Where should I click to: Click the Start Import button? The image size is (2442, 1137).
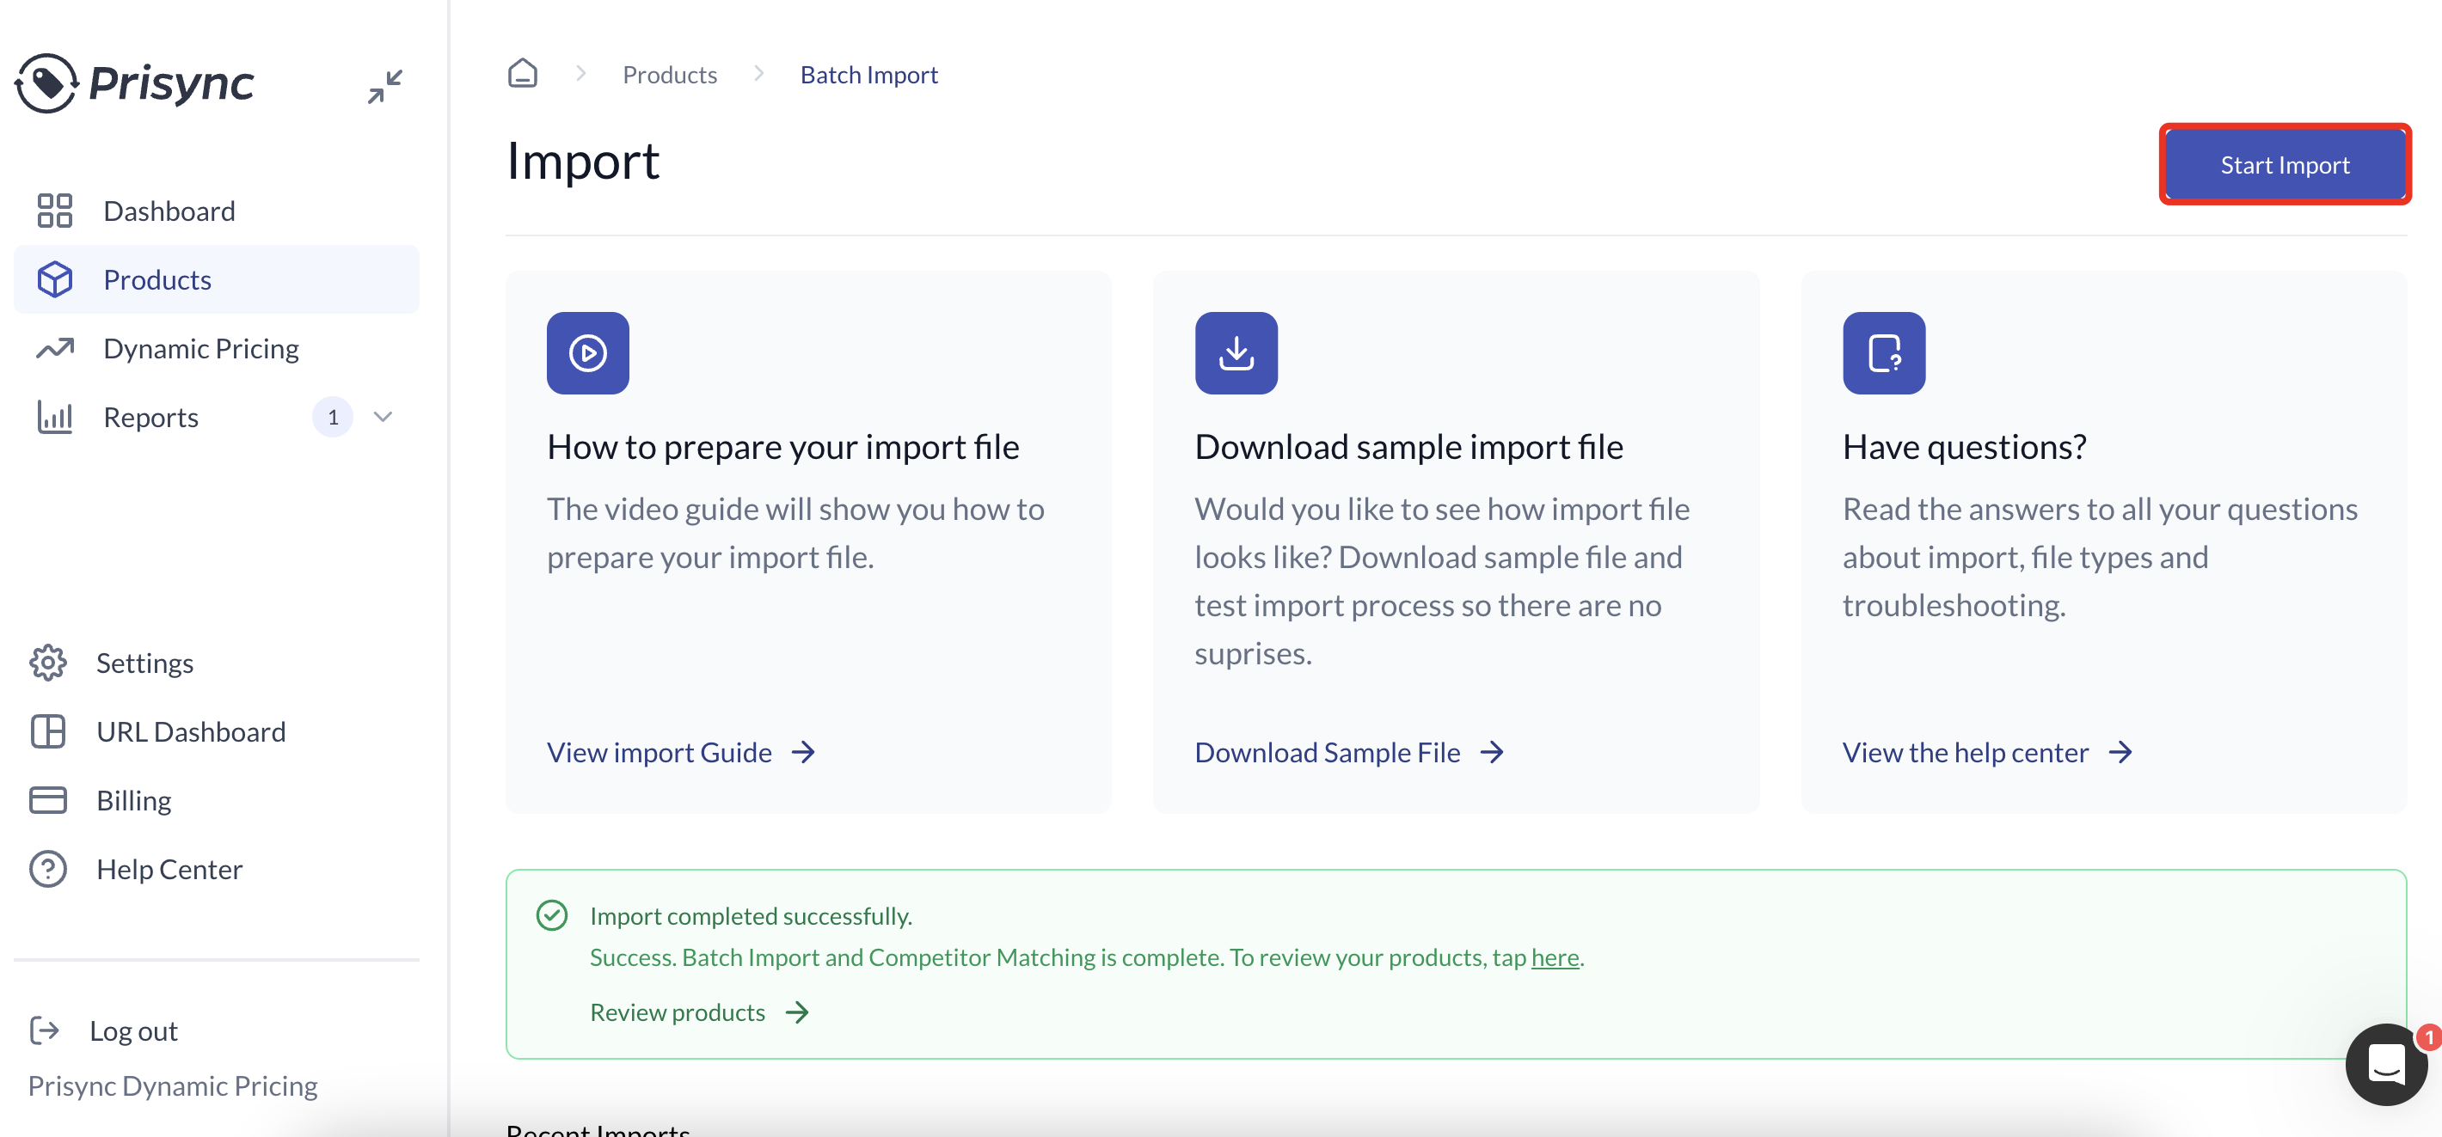2285,165
